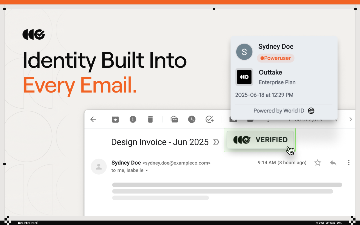
Task: Click the back arrow in email toolbar
Action: pyautogui.click(x=93, y=119)
